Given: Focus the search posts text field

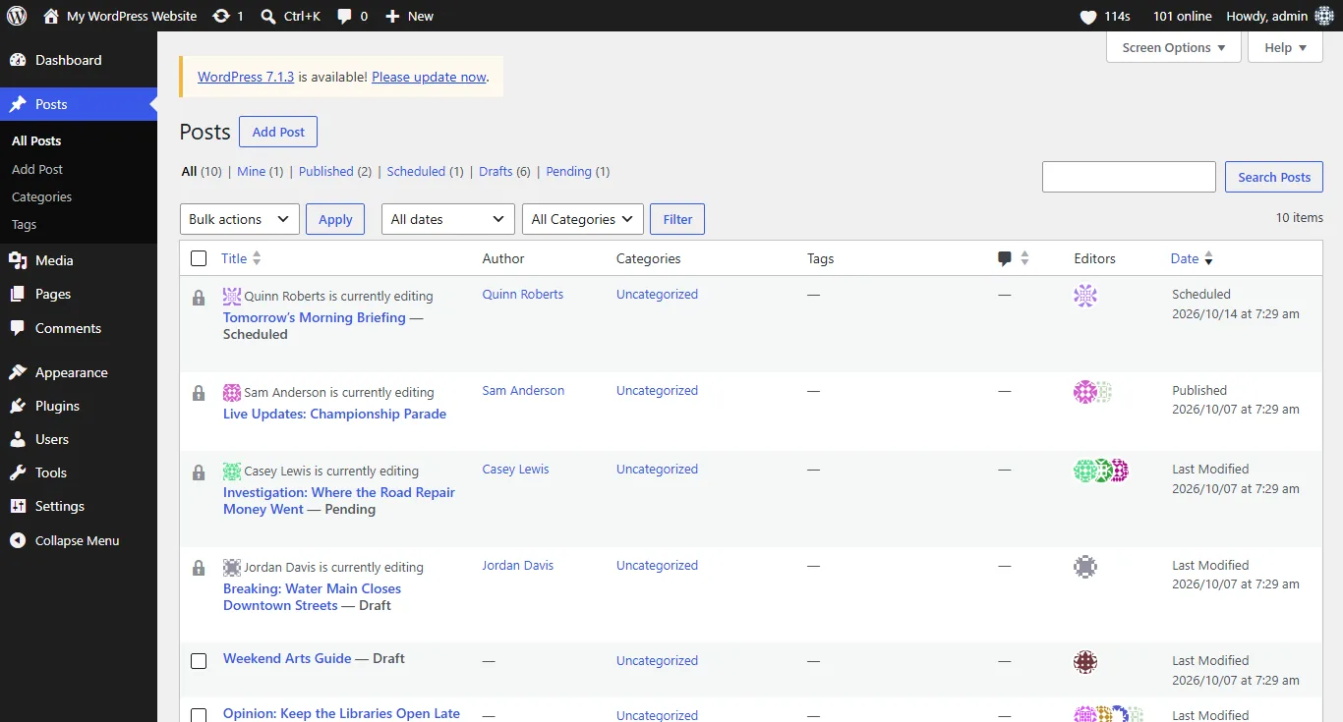Looking at the screenshot, I should (1129, 177).
